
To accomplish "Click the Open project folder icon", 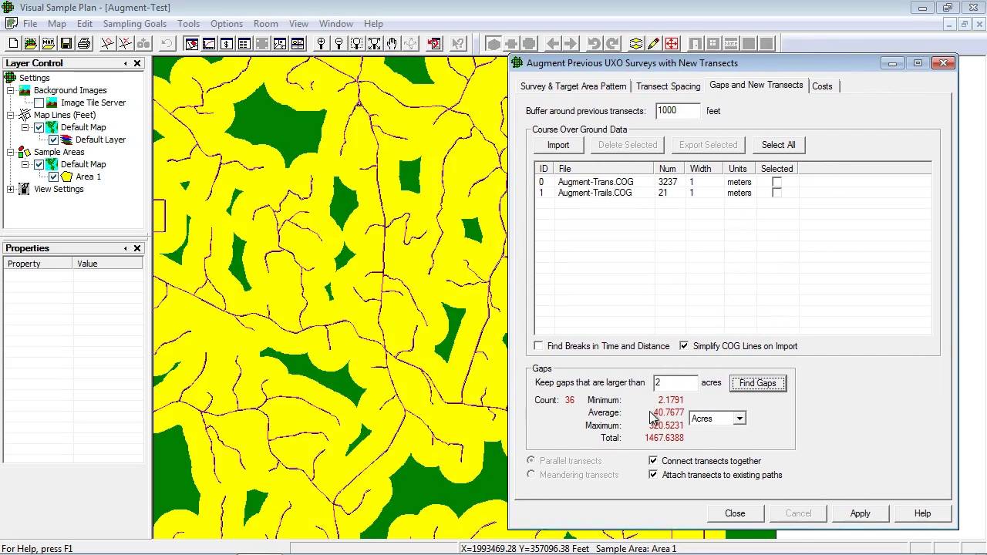I will [30, 44].
